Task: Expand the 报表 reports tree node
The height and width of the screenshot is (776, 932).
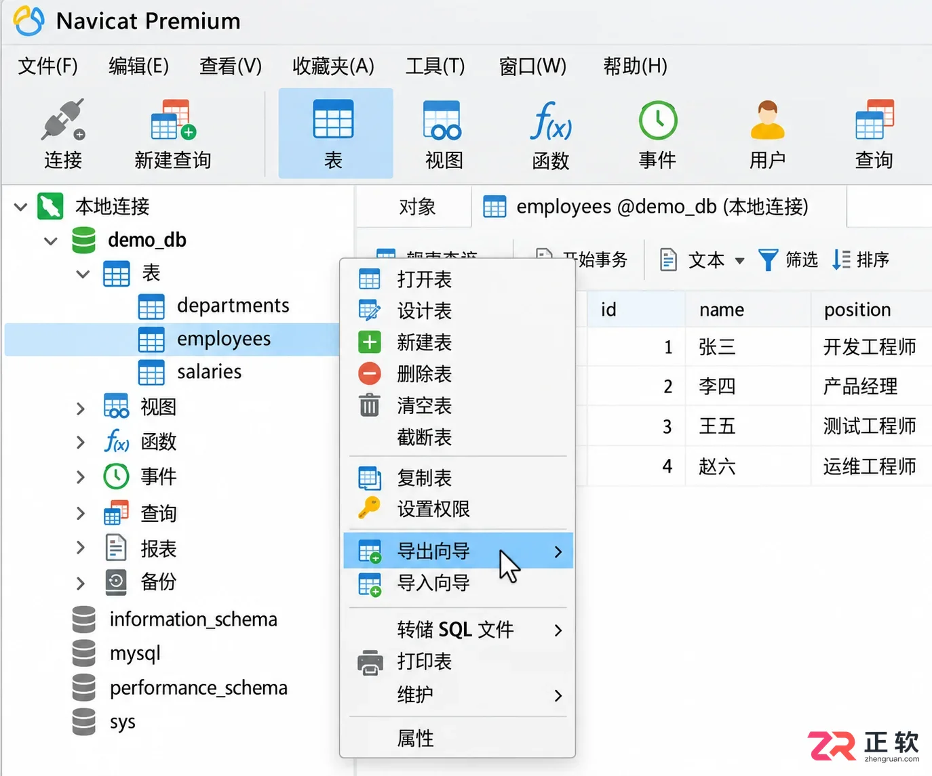Action: coord(80,548)
